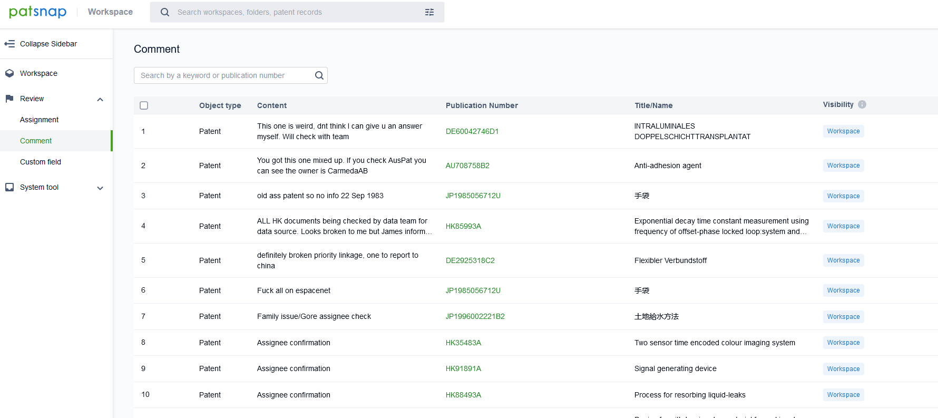Focus the keyword or publication number search field
Viewport: 938px width, 418px height.
click(224, 75)
